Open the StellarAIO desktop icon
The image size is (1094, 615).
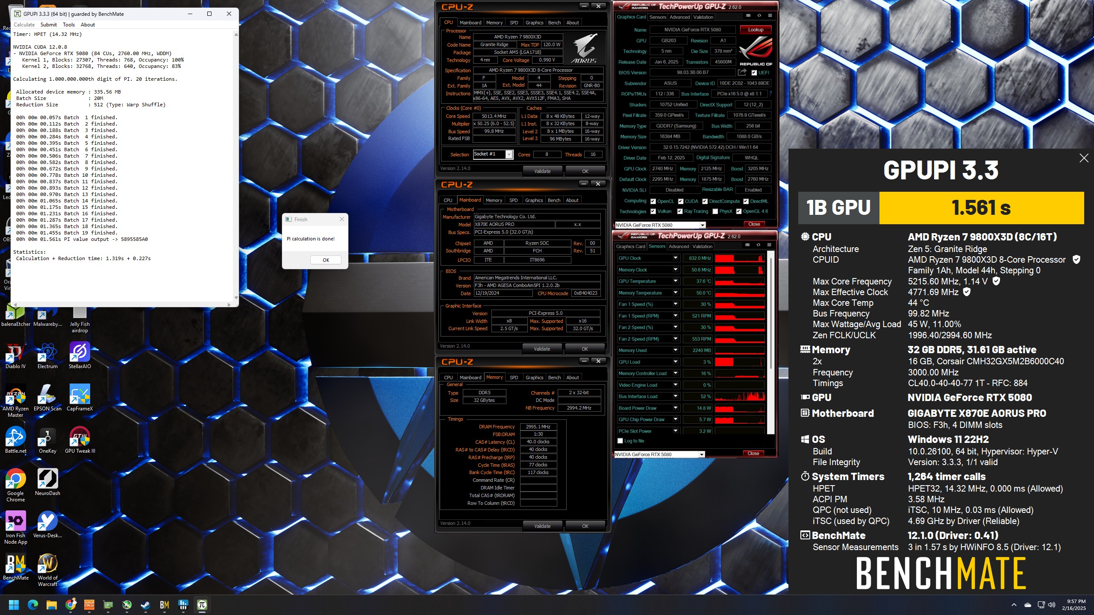coord(80,356)
